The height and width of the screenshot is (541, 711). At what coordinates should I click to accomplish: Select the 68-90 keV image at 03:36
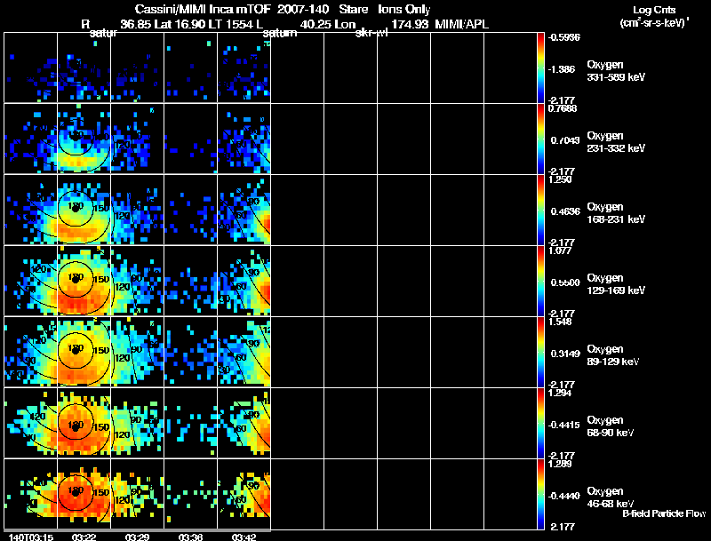point(190,423)
